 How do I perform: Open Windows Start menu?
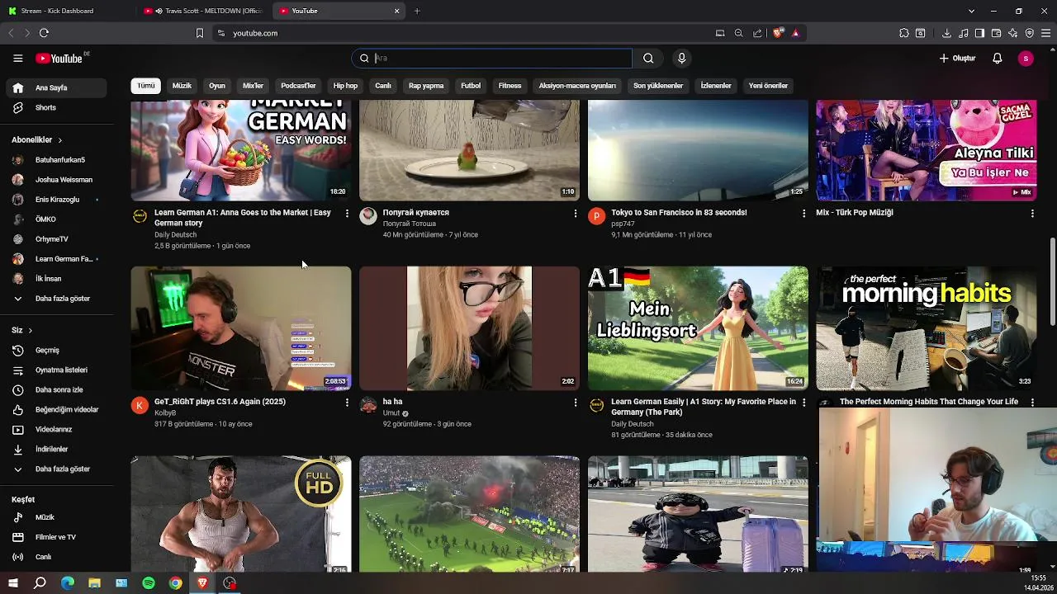(x=13, y=583)
